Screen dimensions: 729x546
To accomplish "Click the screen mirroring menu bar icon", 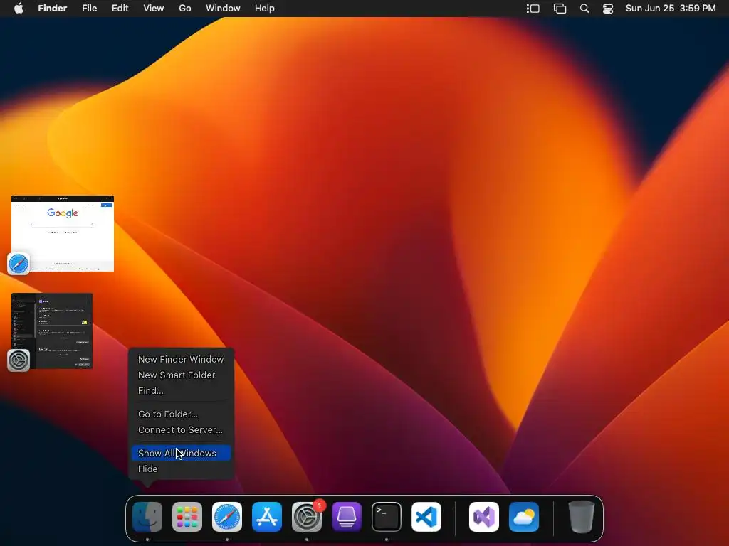I will (x=560, y=9).
